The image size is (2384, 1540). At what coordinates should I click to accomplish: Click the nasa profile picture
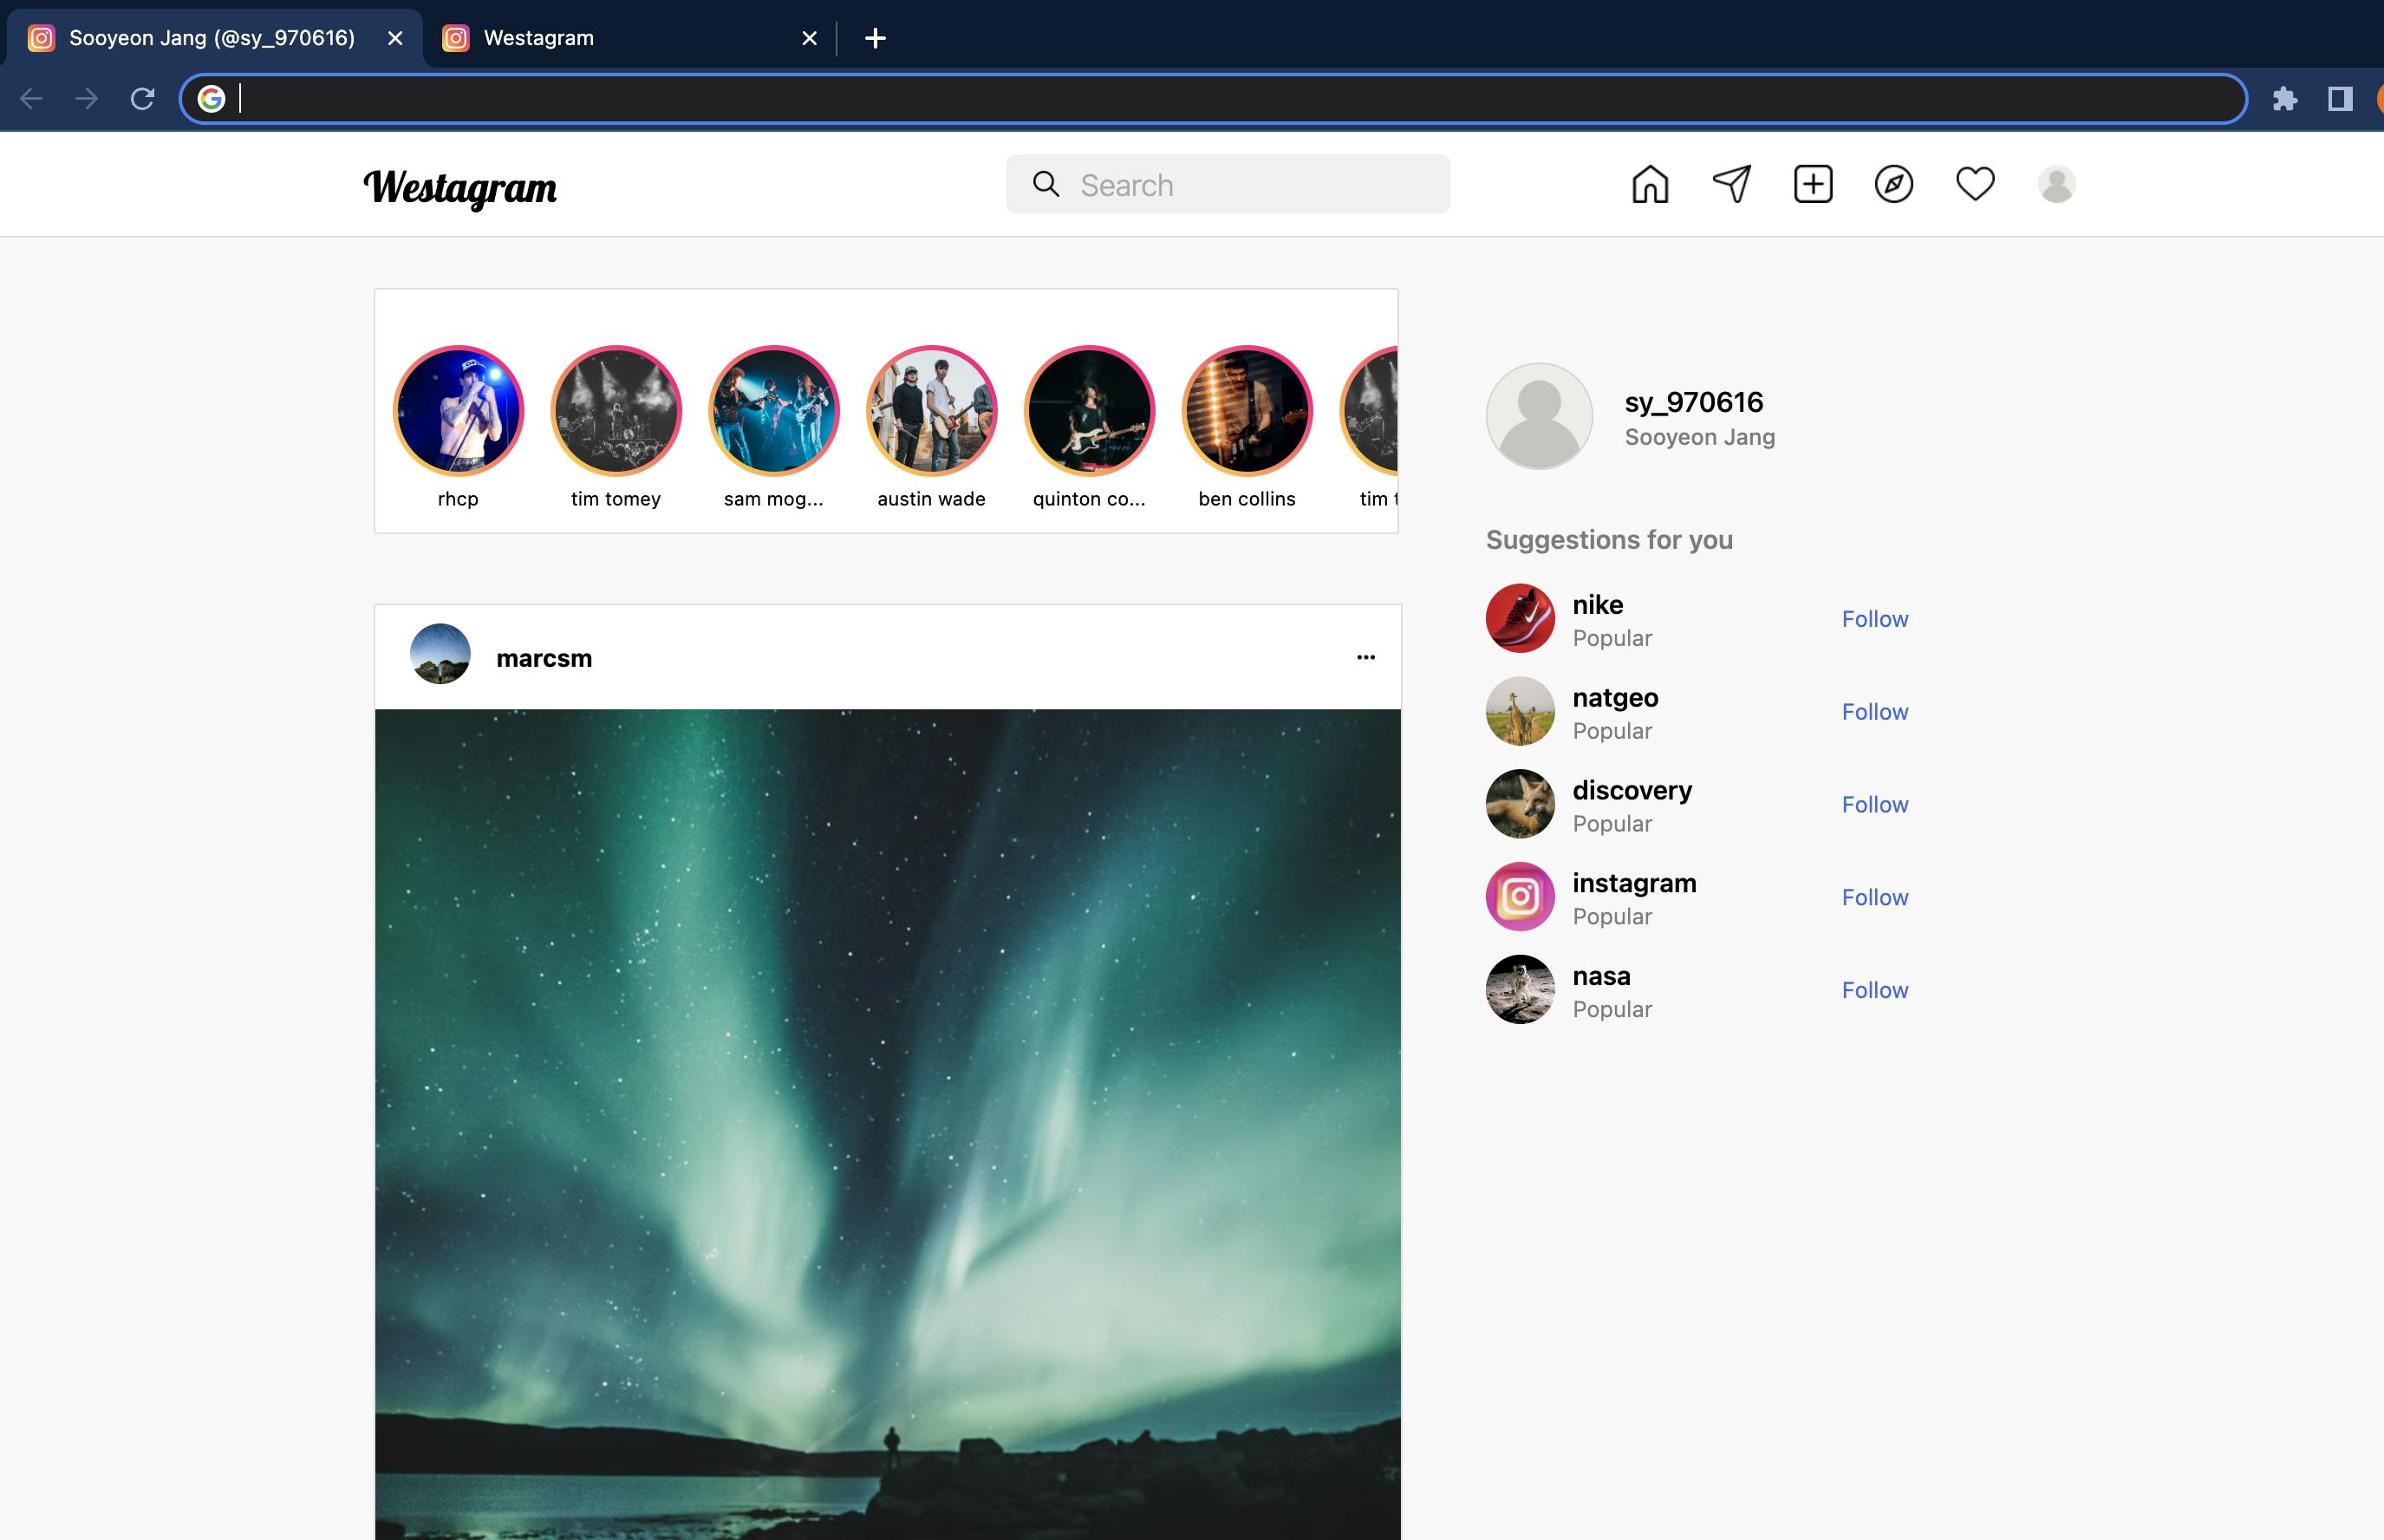point(1521,989)
